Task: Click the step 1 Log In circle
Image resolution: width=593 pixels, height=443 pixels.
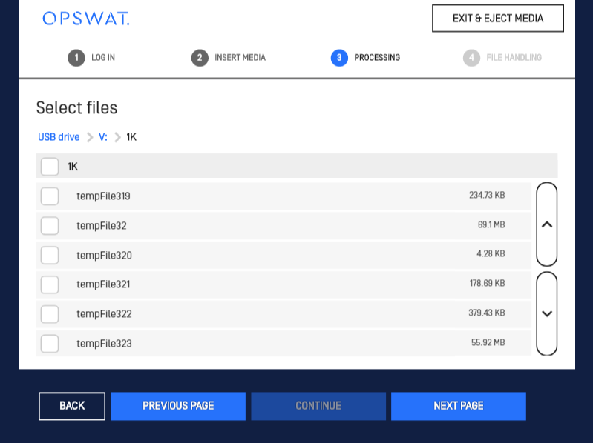Action: pos(76,58)
